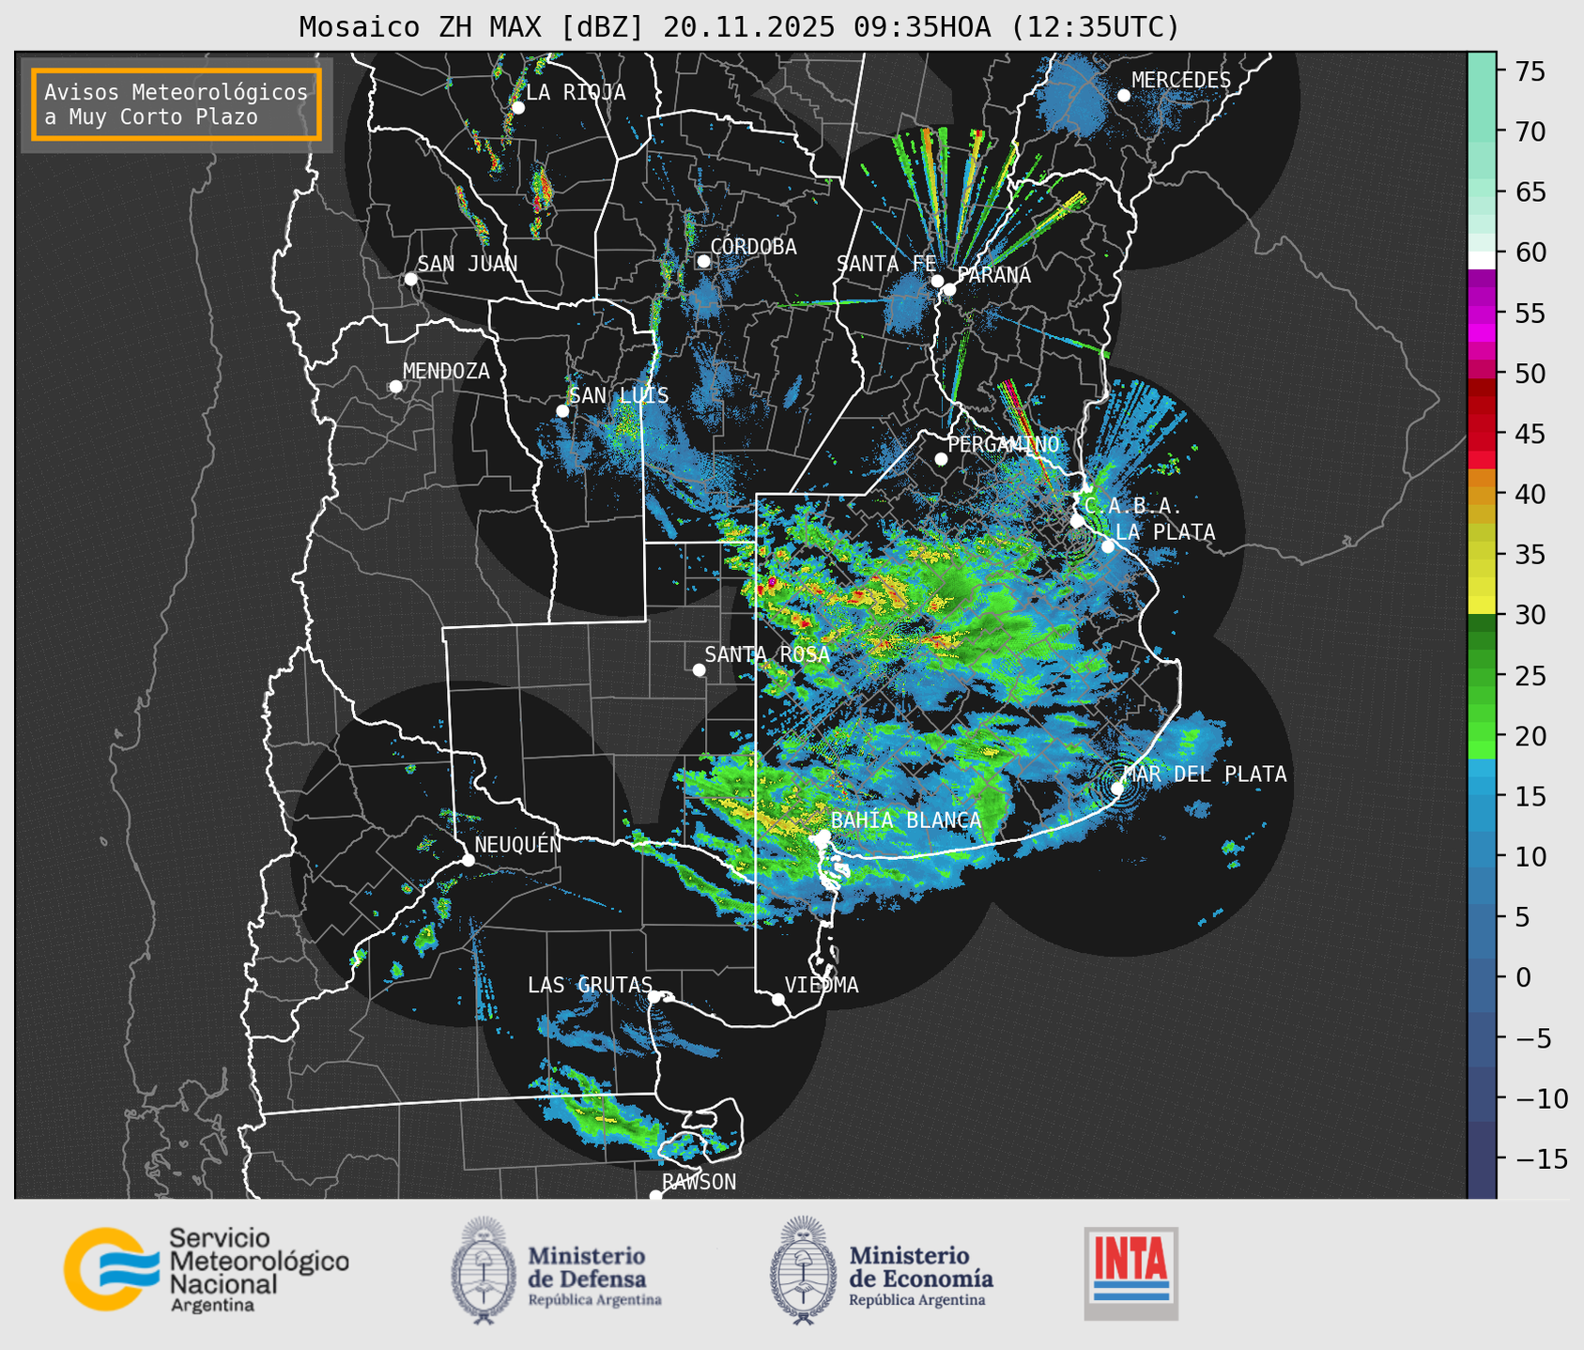
Task: Click the MENDOZA map label
Action: pyautogui.click(x=447, y=372)
